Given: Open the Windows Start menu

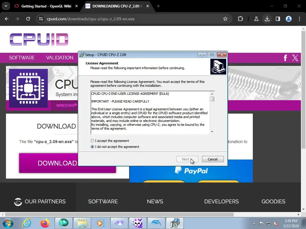Looking at the screenshot, I should (x=8, y=223).
